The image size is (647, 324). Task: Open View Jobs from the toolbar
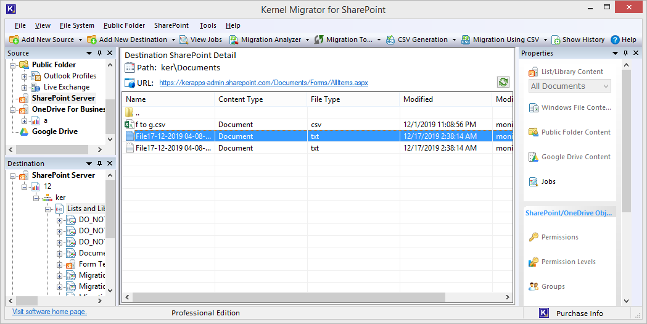click(x=201, y=39)
